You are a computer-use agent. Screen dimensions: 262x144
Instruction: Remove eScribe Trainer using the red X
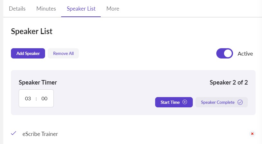(x=252, y=134)
